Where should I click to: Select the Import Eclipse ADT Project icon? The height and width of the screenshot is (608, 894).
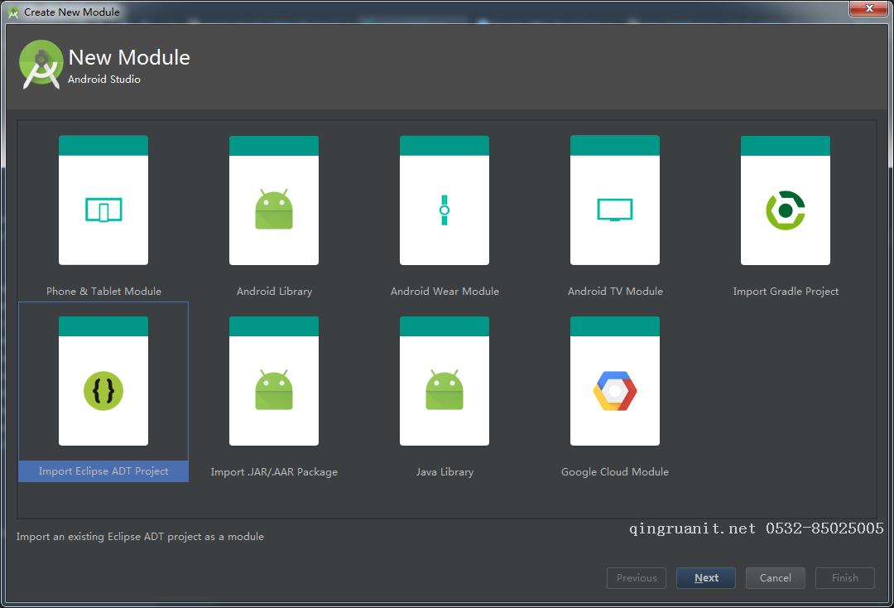103,390
